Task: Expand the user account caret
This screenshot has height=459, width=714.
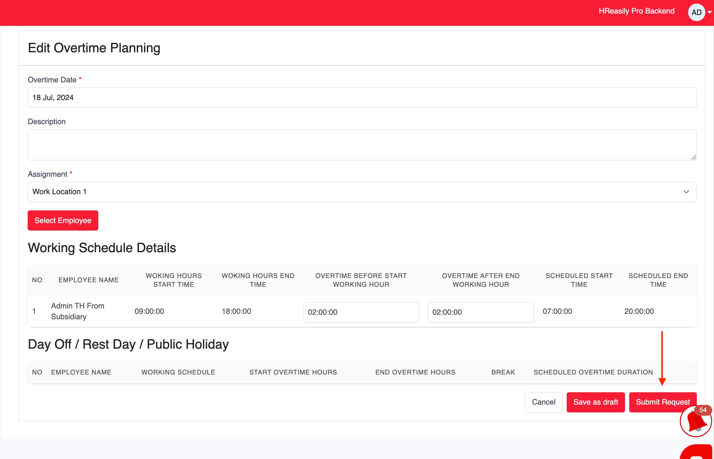Action: click(x=710, y=12)
